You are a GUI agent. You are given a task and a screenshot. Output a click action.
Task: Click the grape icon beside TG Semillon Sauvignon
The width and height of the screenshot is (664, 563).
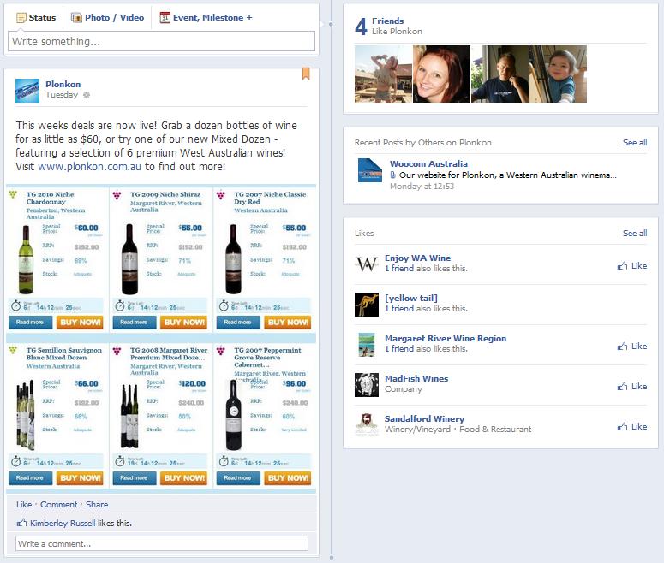13,350
